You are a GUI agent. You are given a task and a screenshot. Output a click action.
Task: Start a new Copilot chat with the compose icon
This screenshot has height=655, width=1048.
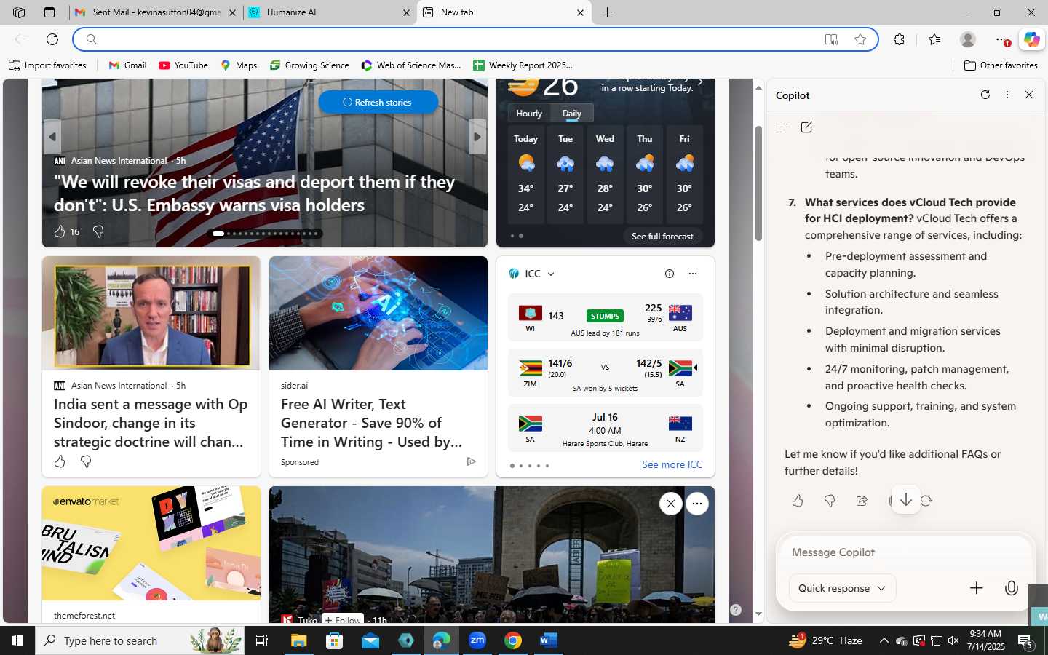(x=806, y=127)
